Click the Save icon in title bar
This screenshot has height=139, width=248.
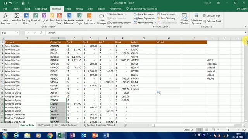click(5, 3)
